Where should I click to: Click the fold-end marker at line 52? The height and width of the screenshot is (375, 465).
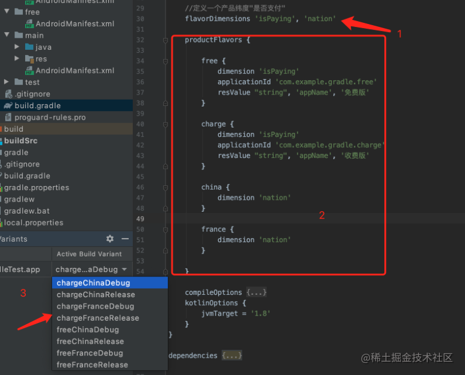[165, 251]
